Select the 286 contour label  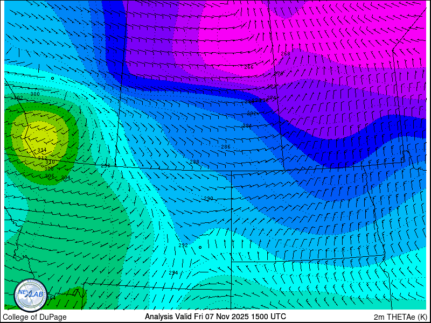click(226, 146)
